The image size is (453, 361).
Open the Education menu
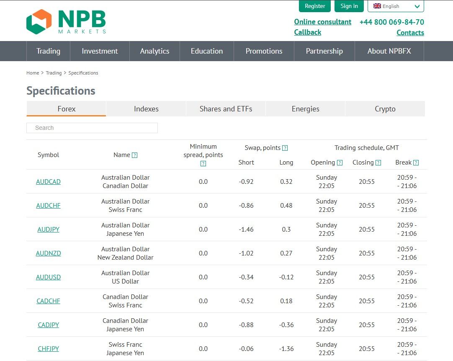click(x=206, y=51)
